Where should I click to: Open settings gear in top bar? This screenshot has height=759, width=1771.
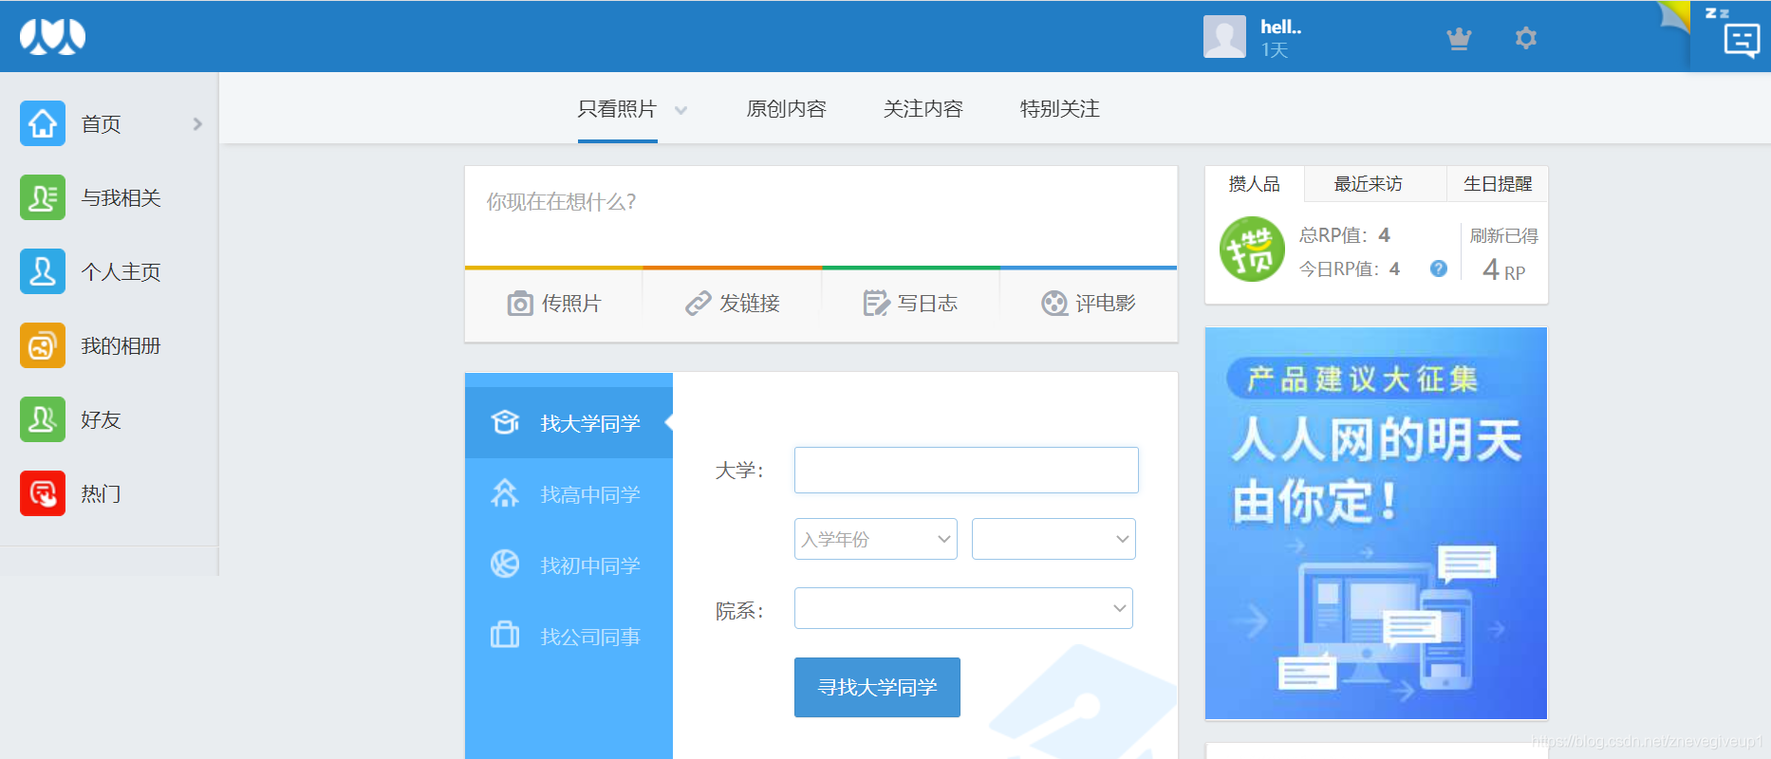pos(1525,39)
